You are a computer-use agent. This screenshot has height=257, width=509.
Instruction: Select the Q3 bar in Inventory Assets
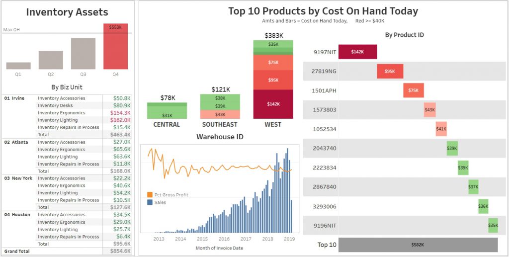tap(83, 54)
